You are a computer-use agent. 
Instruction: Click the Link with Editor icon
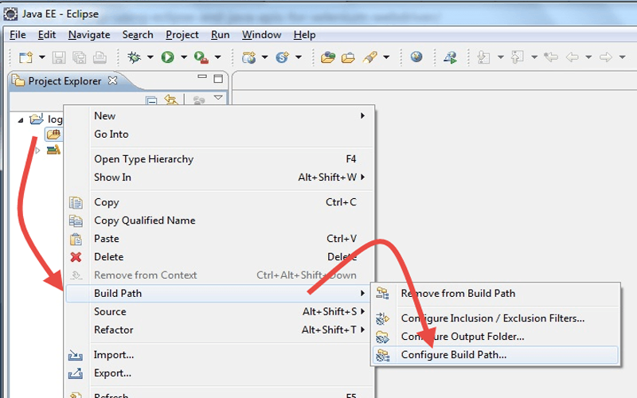[x=171, y=99]
